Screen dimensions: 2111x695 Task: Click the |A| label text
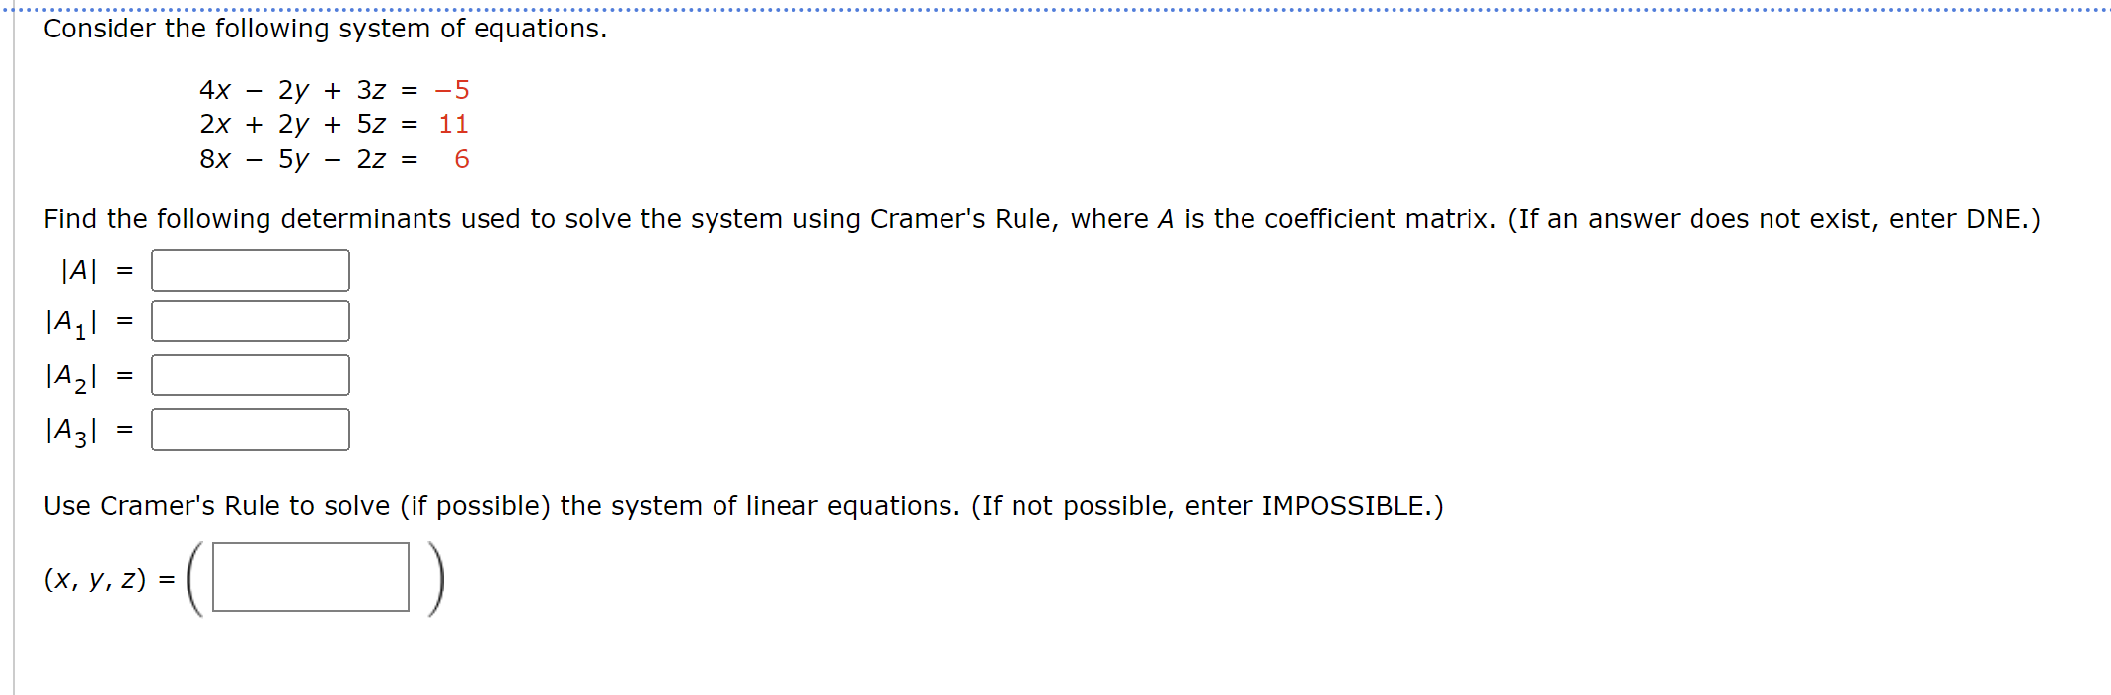coord(79,269)
